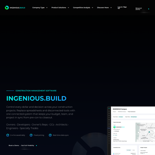Expand the chevron beside Discover More
Viewport: 155px width, 155px height.
point(111,7)
